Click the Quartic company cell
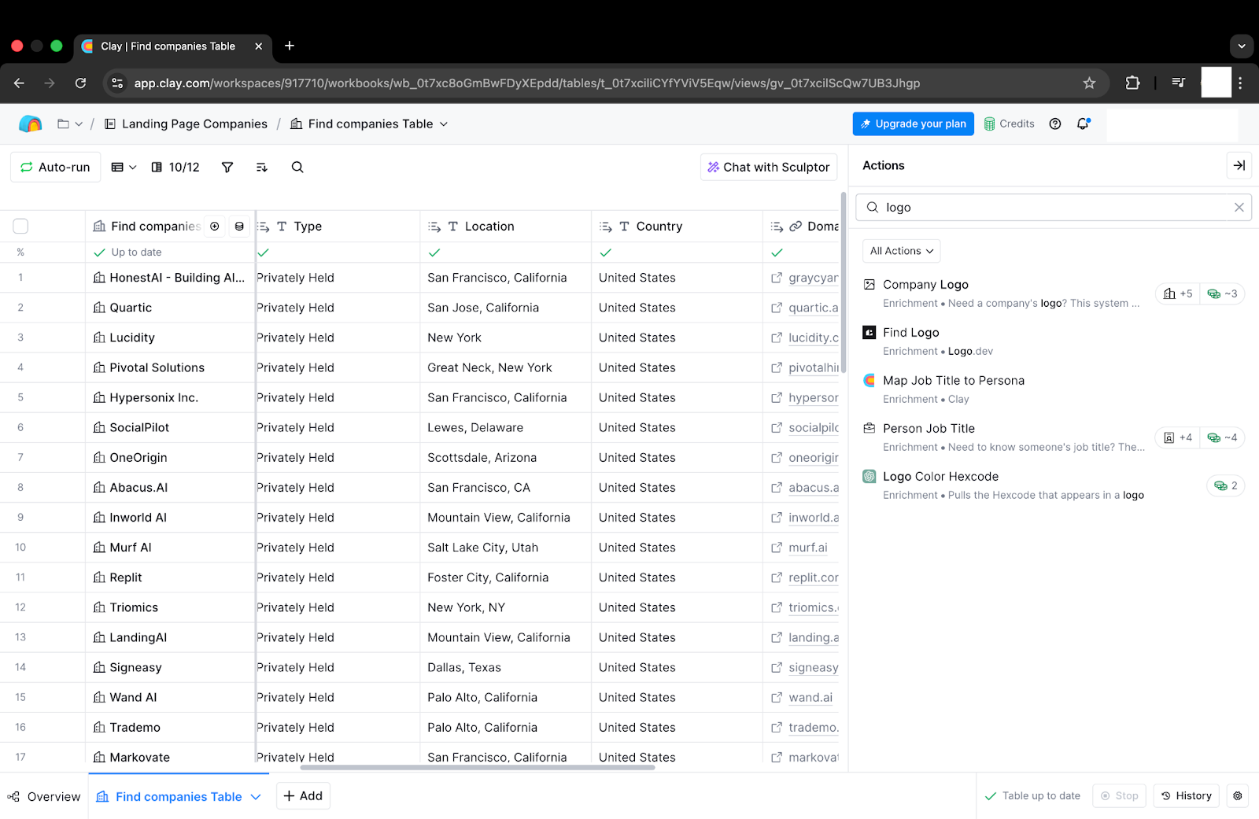This screenshot has width=1259, height=819. (170, 308)
